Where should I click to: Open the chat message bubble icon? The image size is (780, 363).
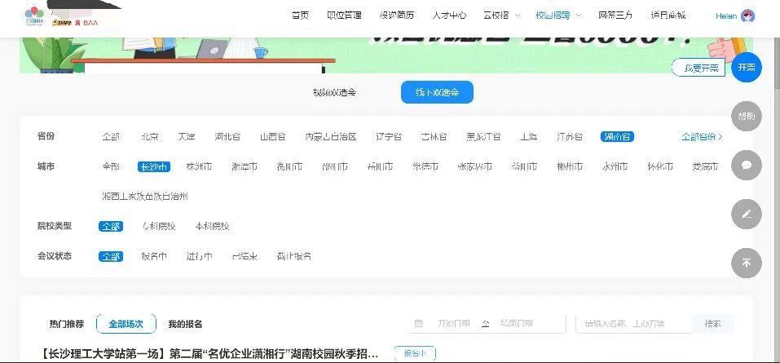746,165
